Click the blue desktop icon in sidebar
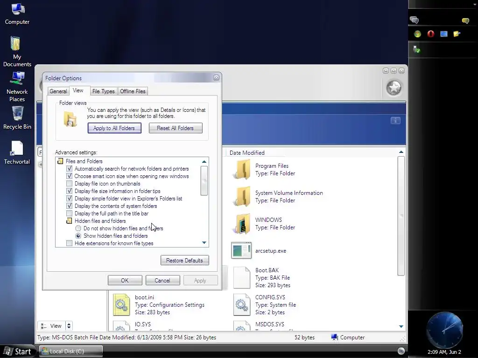Image resolution: width=478 pixels, height=358 pixels. click(x=444, y=34)
